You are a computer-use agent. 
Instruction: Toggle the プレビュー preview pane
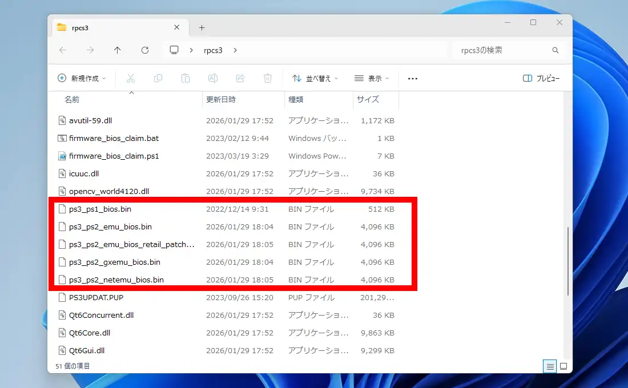[541, 78]
